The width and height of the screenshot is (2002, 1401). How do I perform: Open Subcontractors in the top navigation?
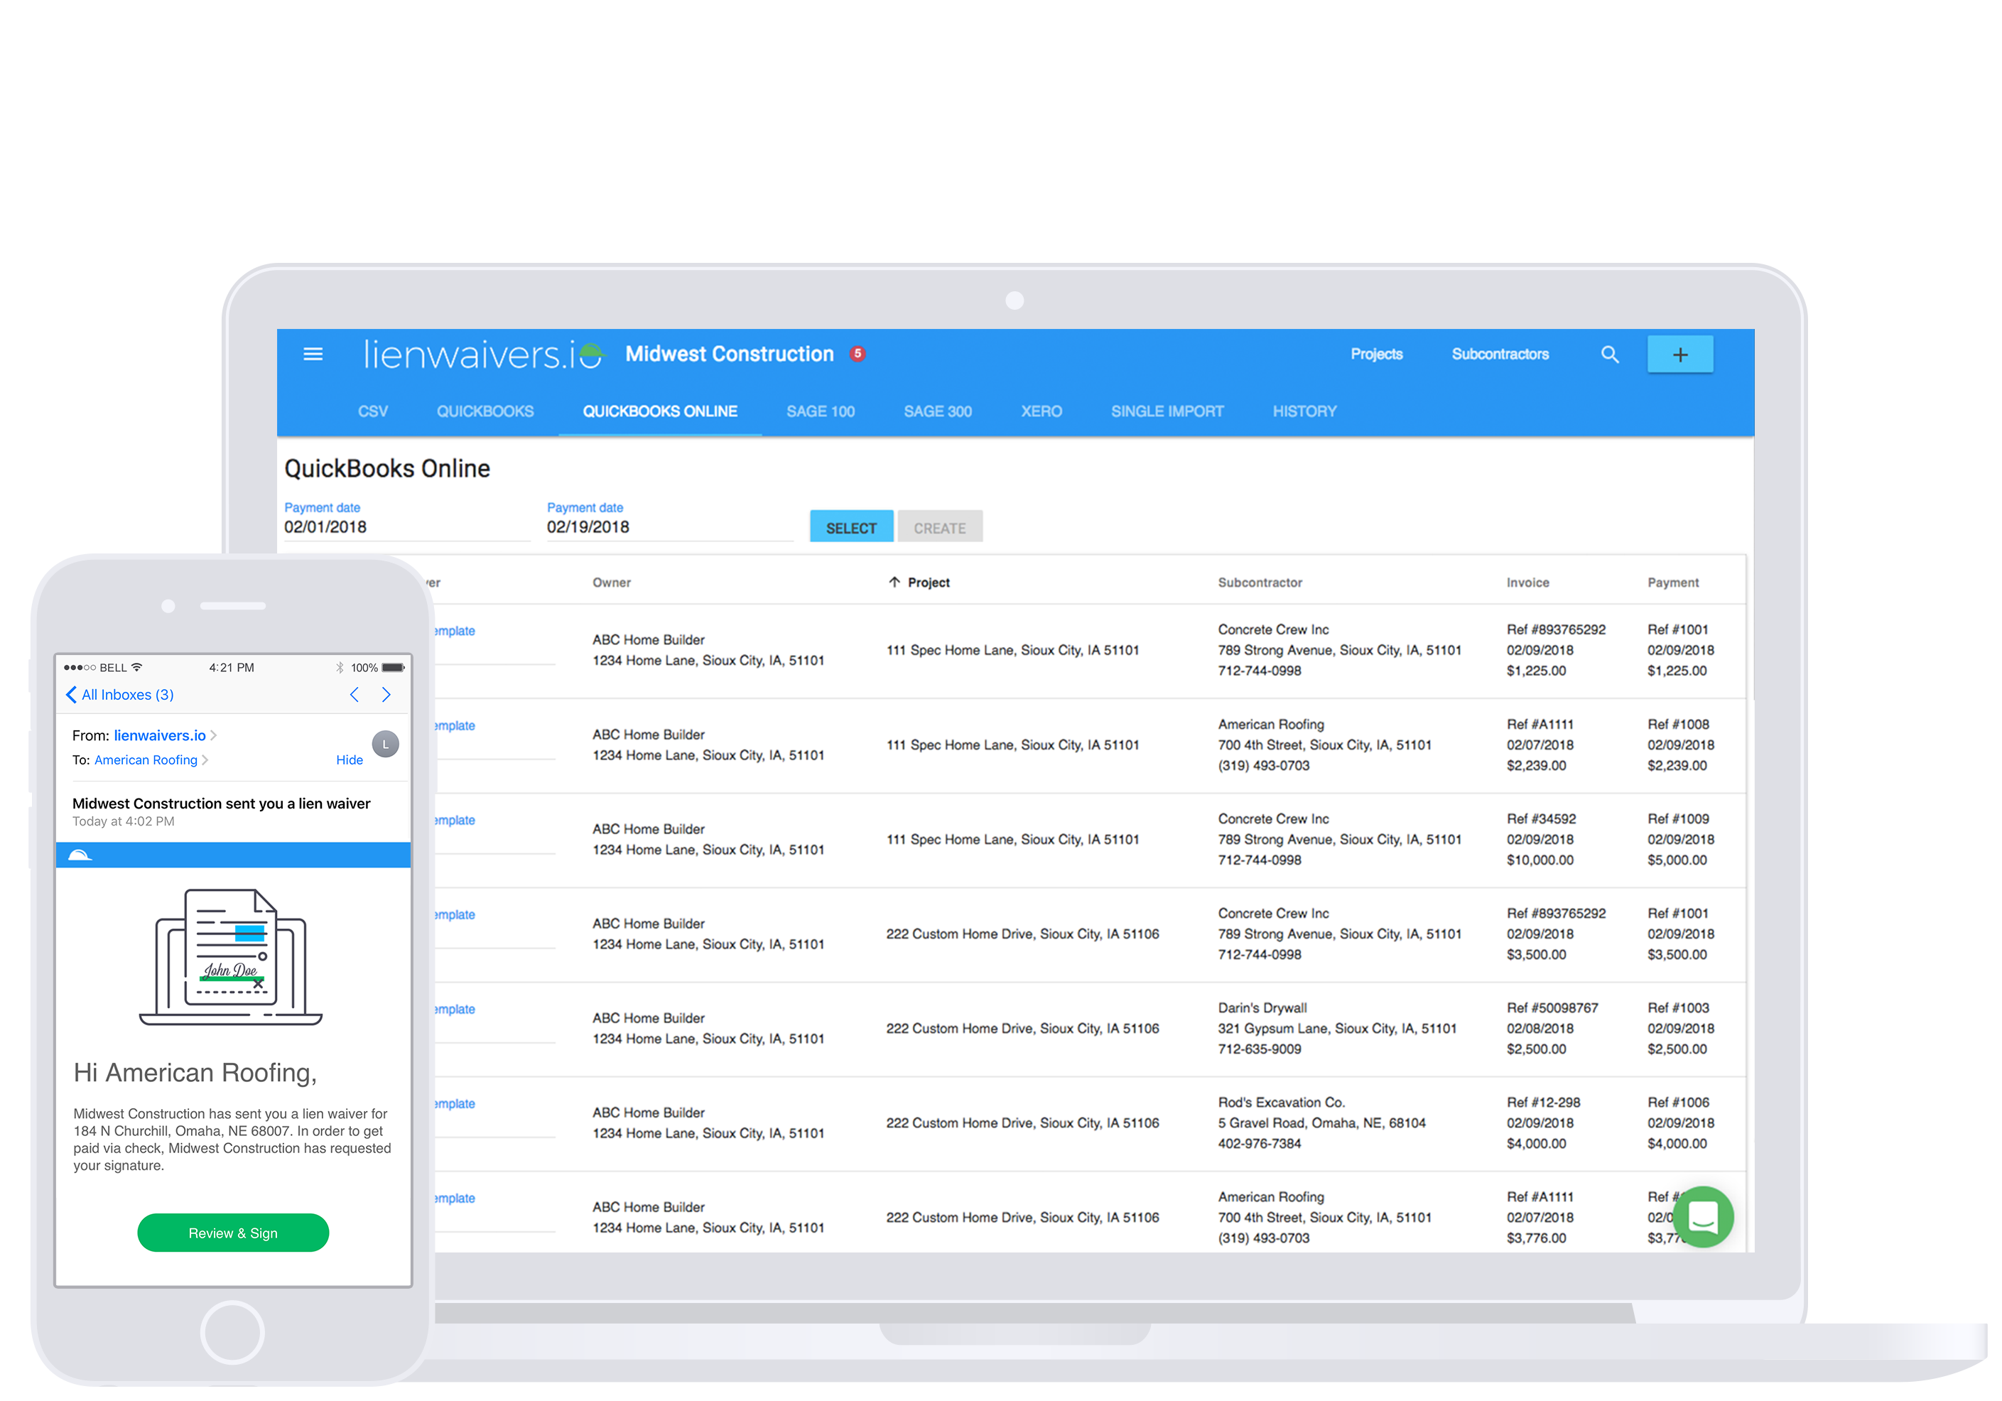[1500, 354]
